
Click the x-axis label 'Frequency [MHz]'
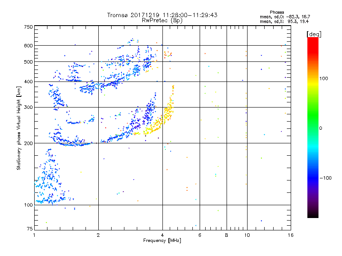point(162,241)
